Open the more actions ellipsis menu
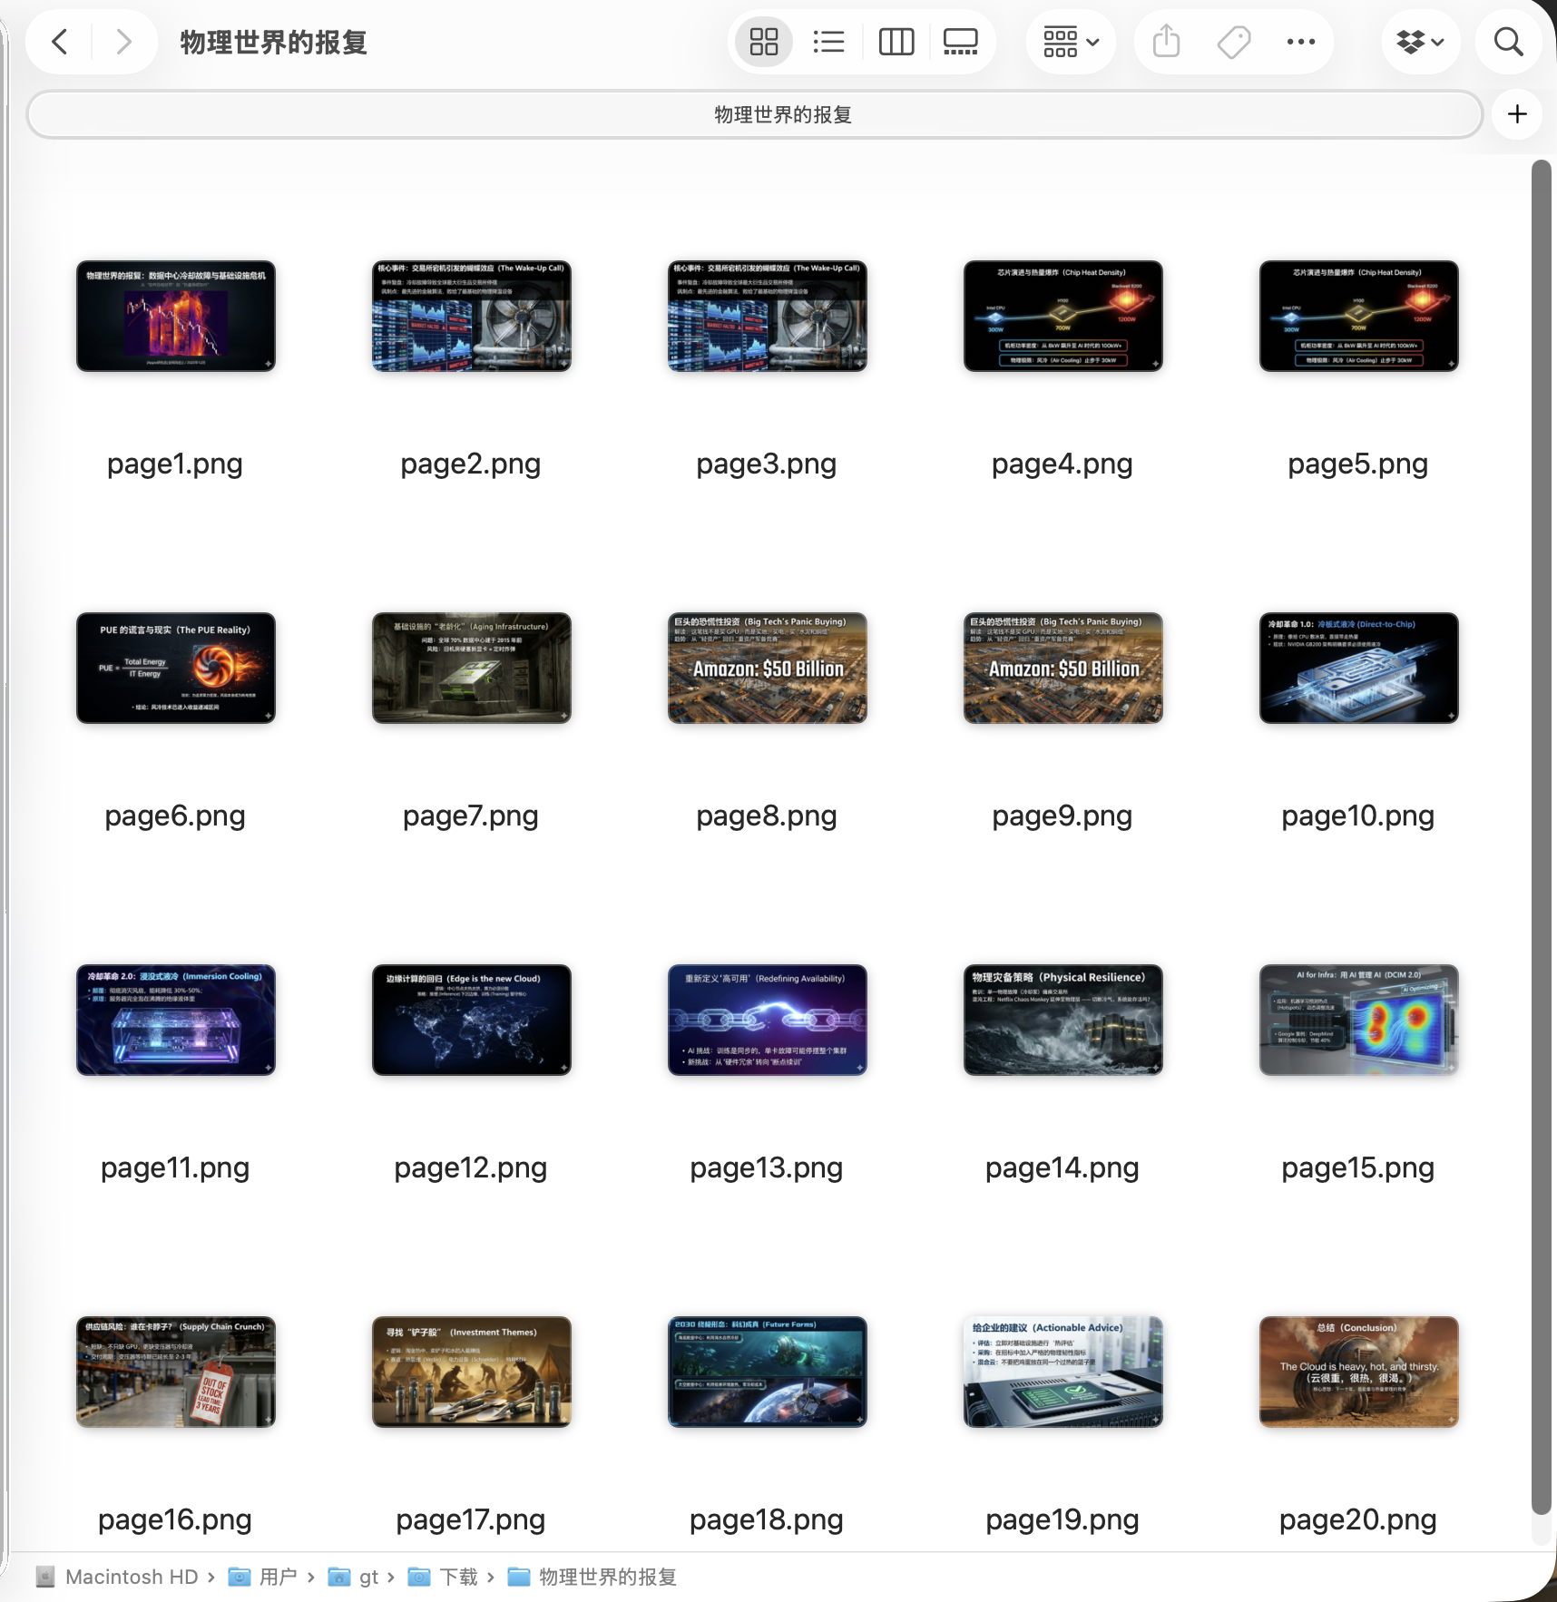1557x1602 pixels. click(x=1300, y=42)
